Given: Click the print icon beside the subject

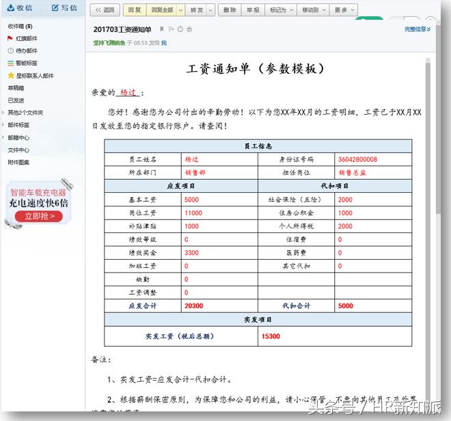Looking at the screenshot, I should [x=189, y=29].
